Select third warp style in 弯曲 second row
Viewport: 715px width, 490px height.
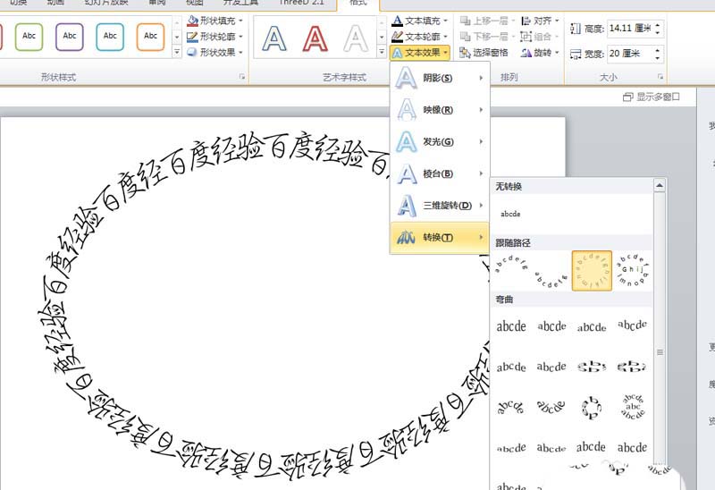[592, 367]
